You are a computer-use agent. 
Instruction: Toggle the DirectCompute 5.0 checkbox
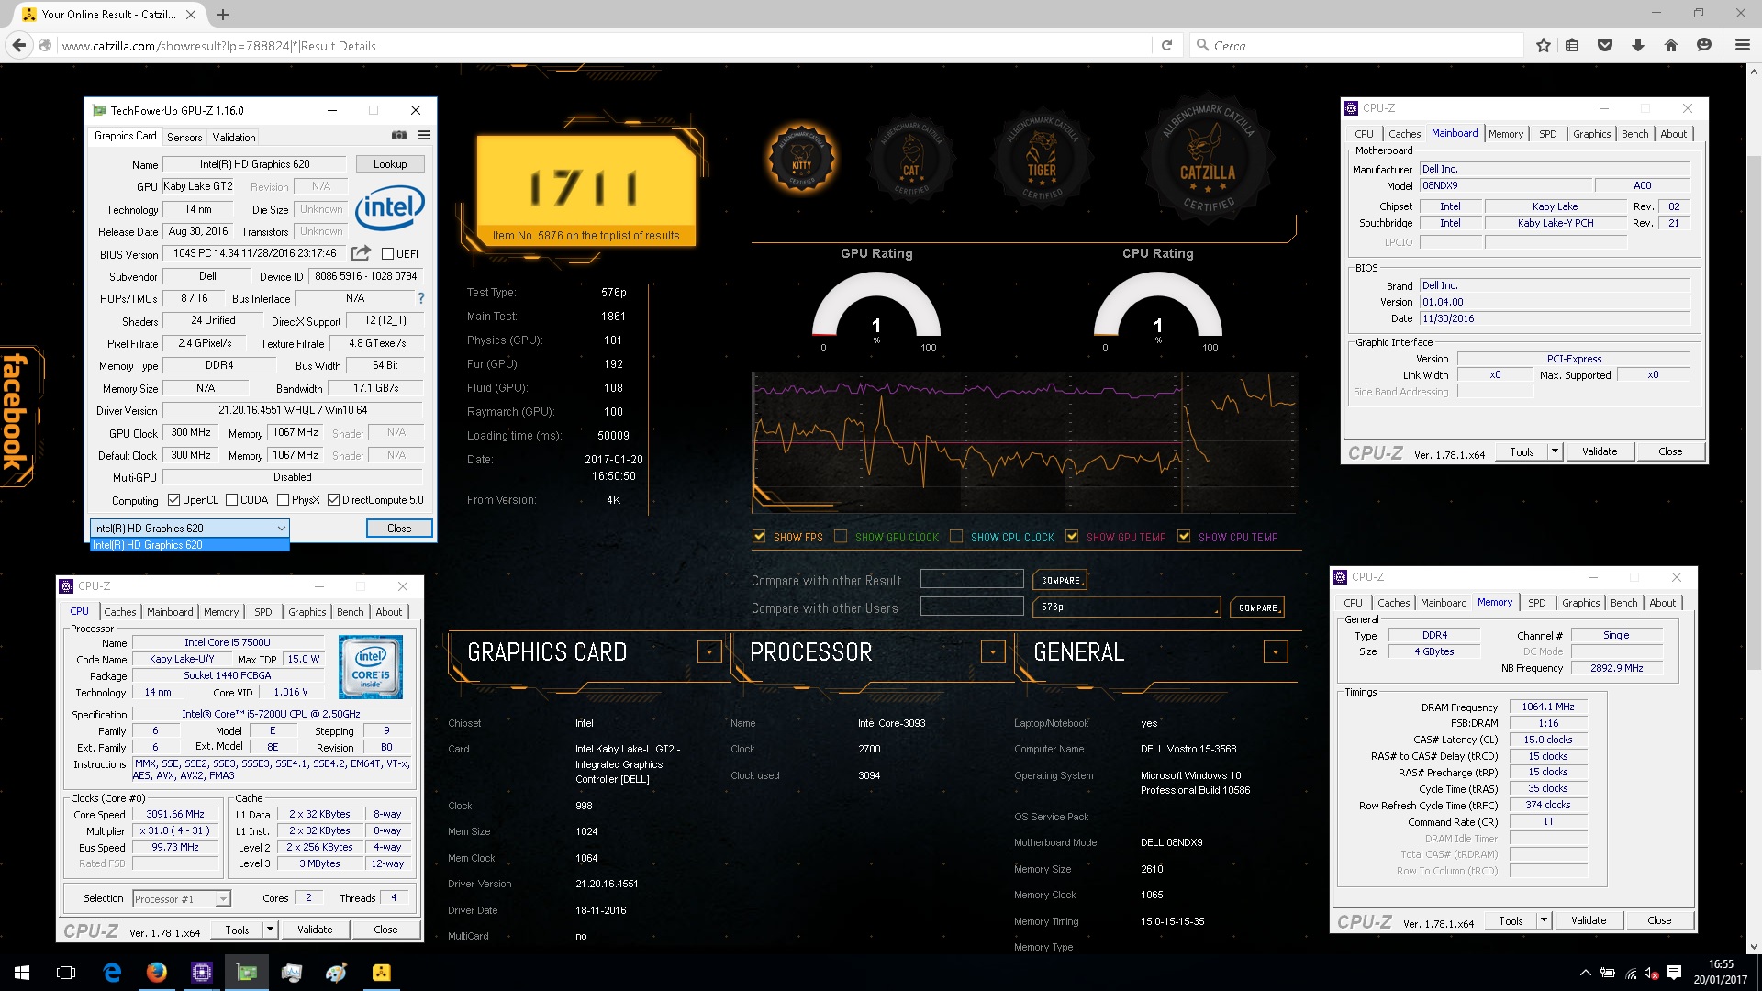click(x=334, y=500)
